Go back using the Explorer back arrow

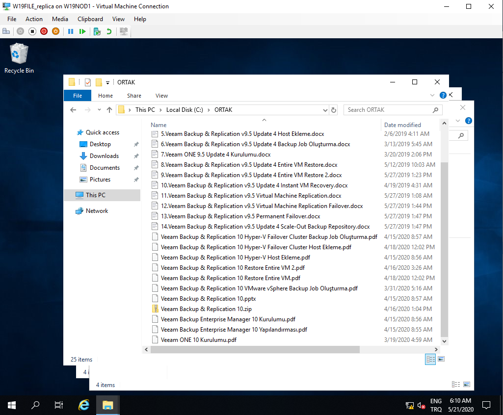(73, 110)
